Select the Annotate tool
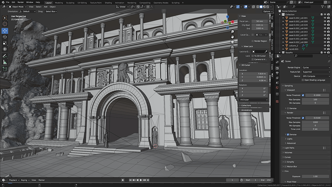The image size is (332, 187). pos(5,56)
